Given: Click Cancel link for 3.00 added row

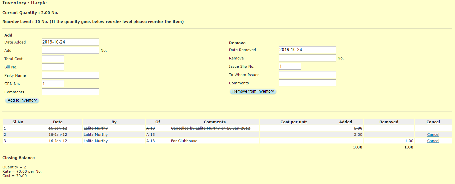Looking at the screenshot, I should click(433, 135).
